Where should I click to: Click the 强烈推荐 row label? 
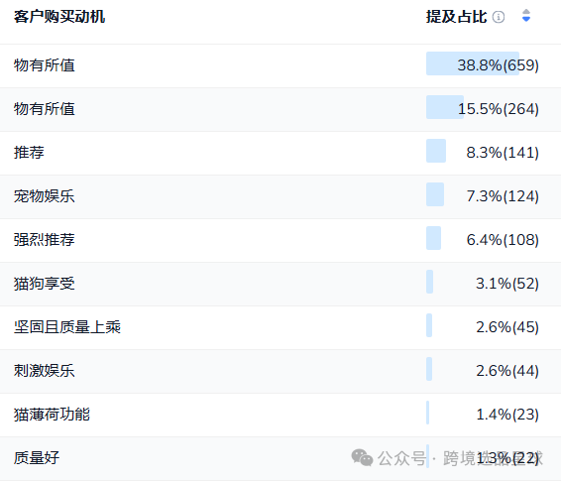[44, 240]
